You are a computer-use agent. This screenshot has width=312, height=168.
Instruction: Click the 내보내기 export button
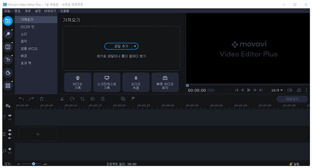(292, 99)
